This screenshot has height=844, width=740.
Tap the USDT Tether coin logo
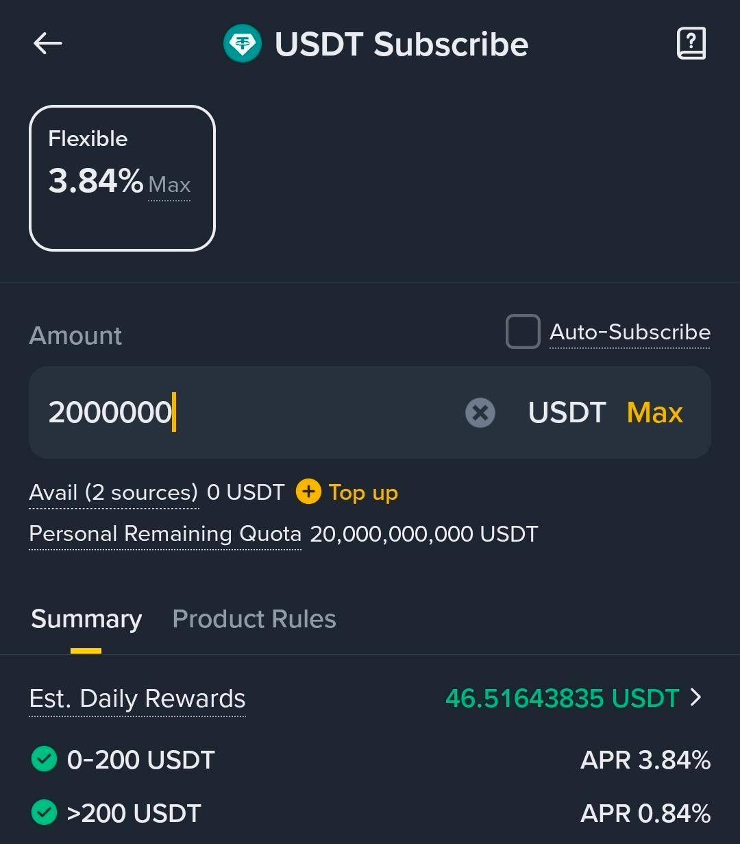point(243,44)
